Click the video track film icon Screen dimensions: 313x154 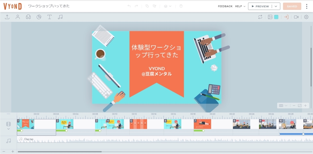coord(9,124)
